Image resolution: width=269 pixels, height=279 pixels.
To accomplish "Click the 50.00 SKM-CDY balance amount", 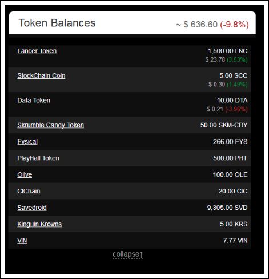I will [224, 125].
